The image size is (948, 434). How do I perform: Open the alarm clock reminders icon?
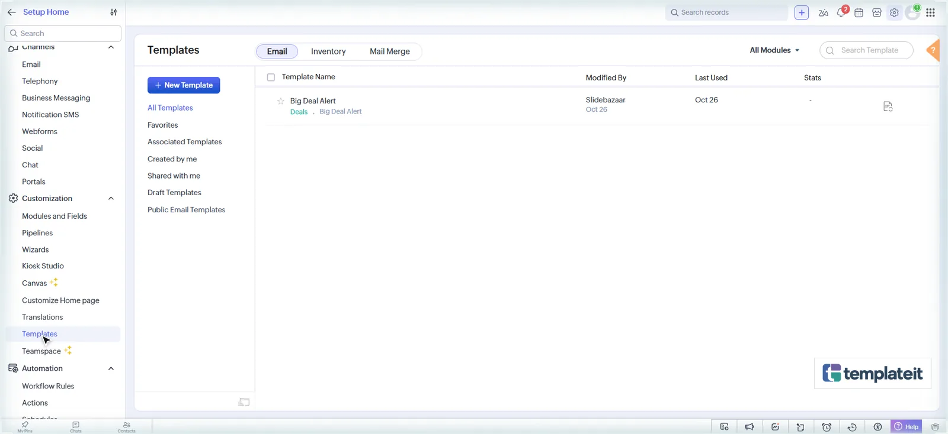[827, 427]
